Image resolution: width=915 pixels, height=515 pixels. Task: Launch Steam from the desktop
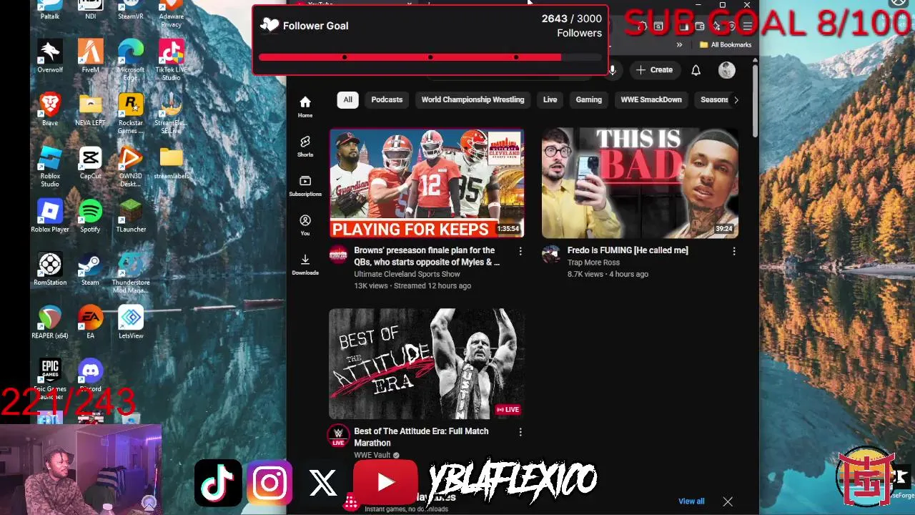(x=90, y=269)
